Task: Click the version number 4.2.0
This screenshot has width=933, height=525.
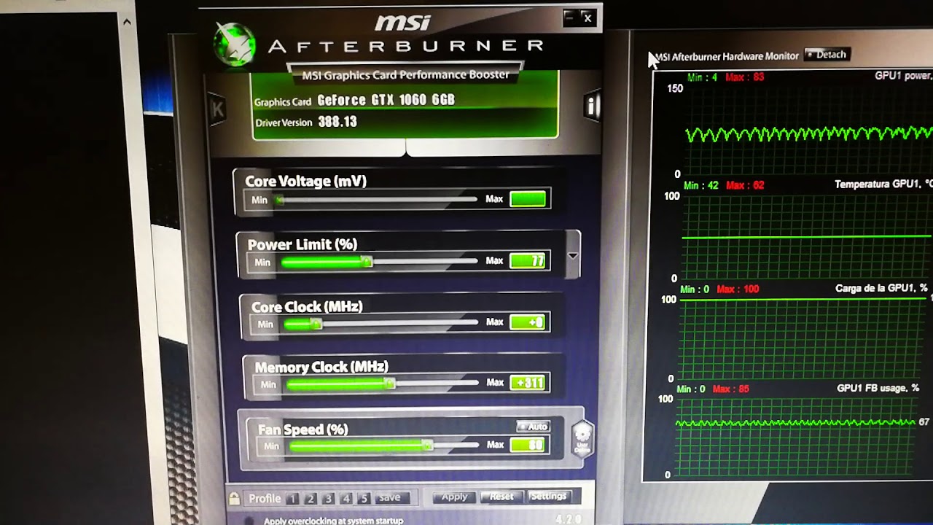Action: 569,520
